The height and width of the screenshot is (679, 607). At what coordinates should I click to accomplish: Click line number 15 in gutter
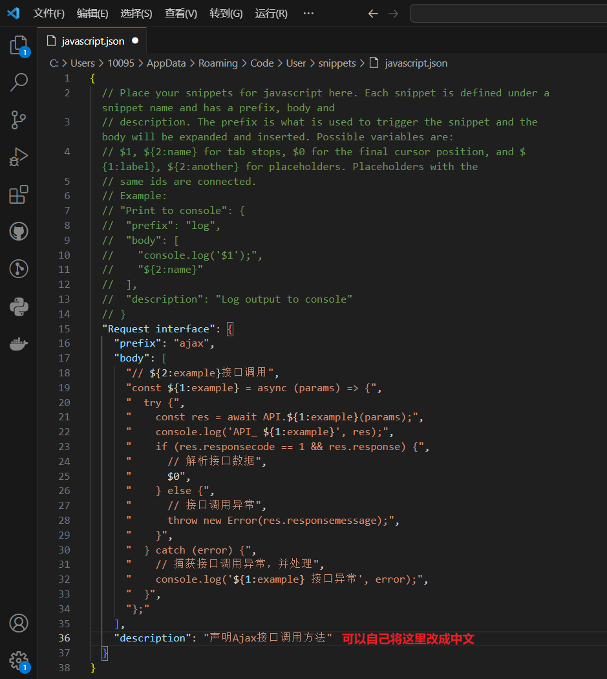tap(64, 329)
